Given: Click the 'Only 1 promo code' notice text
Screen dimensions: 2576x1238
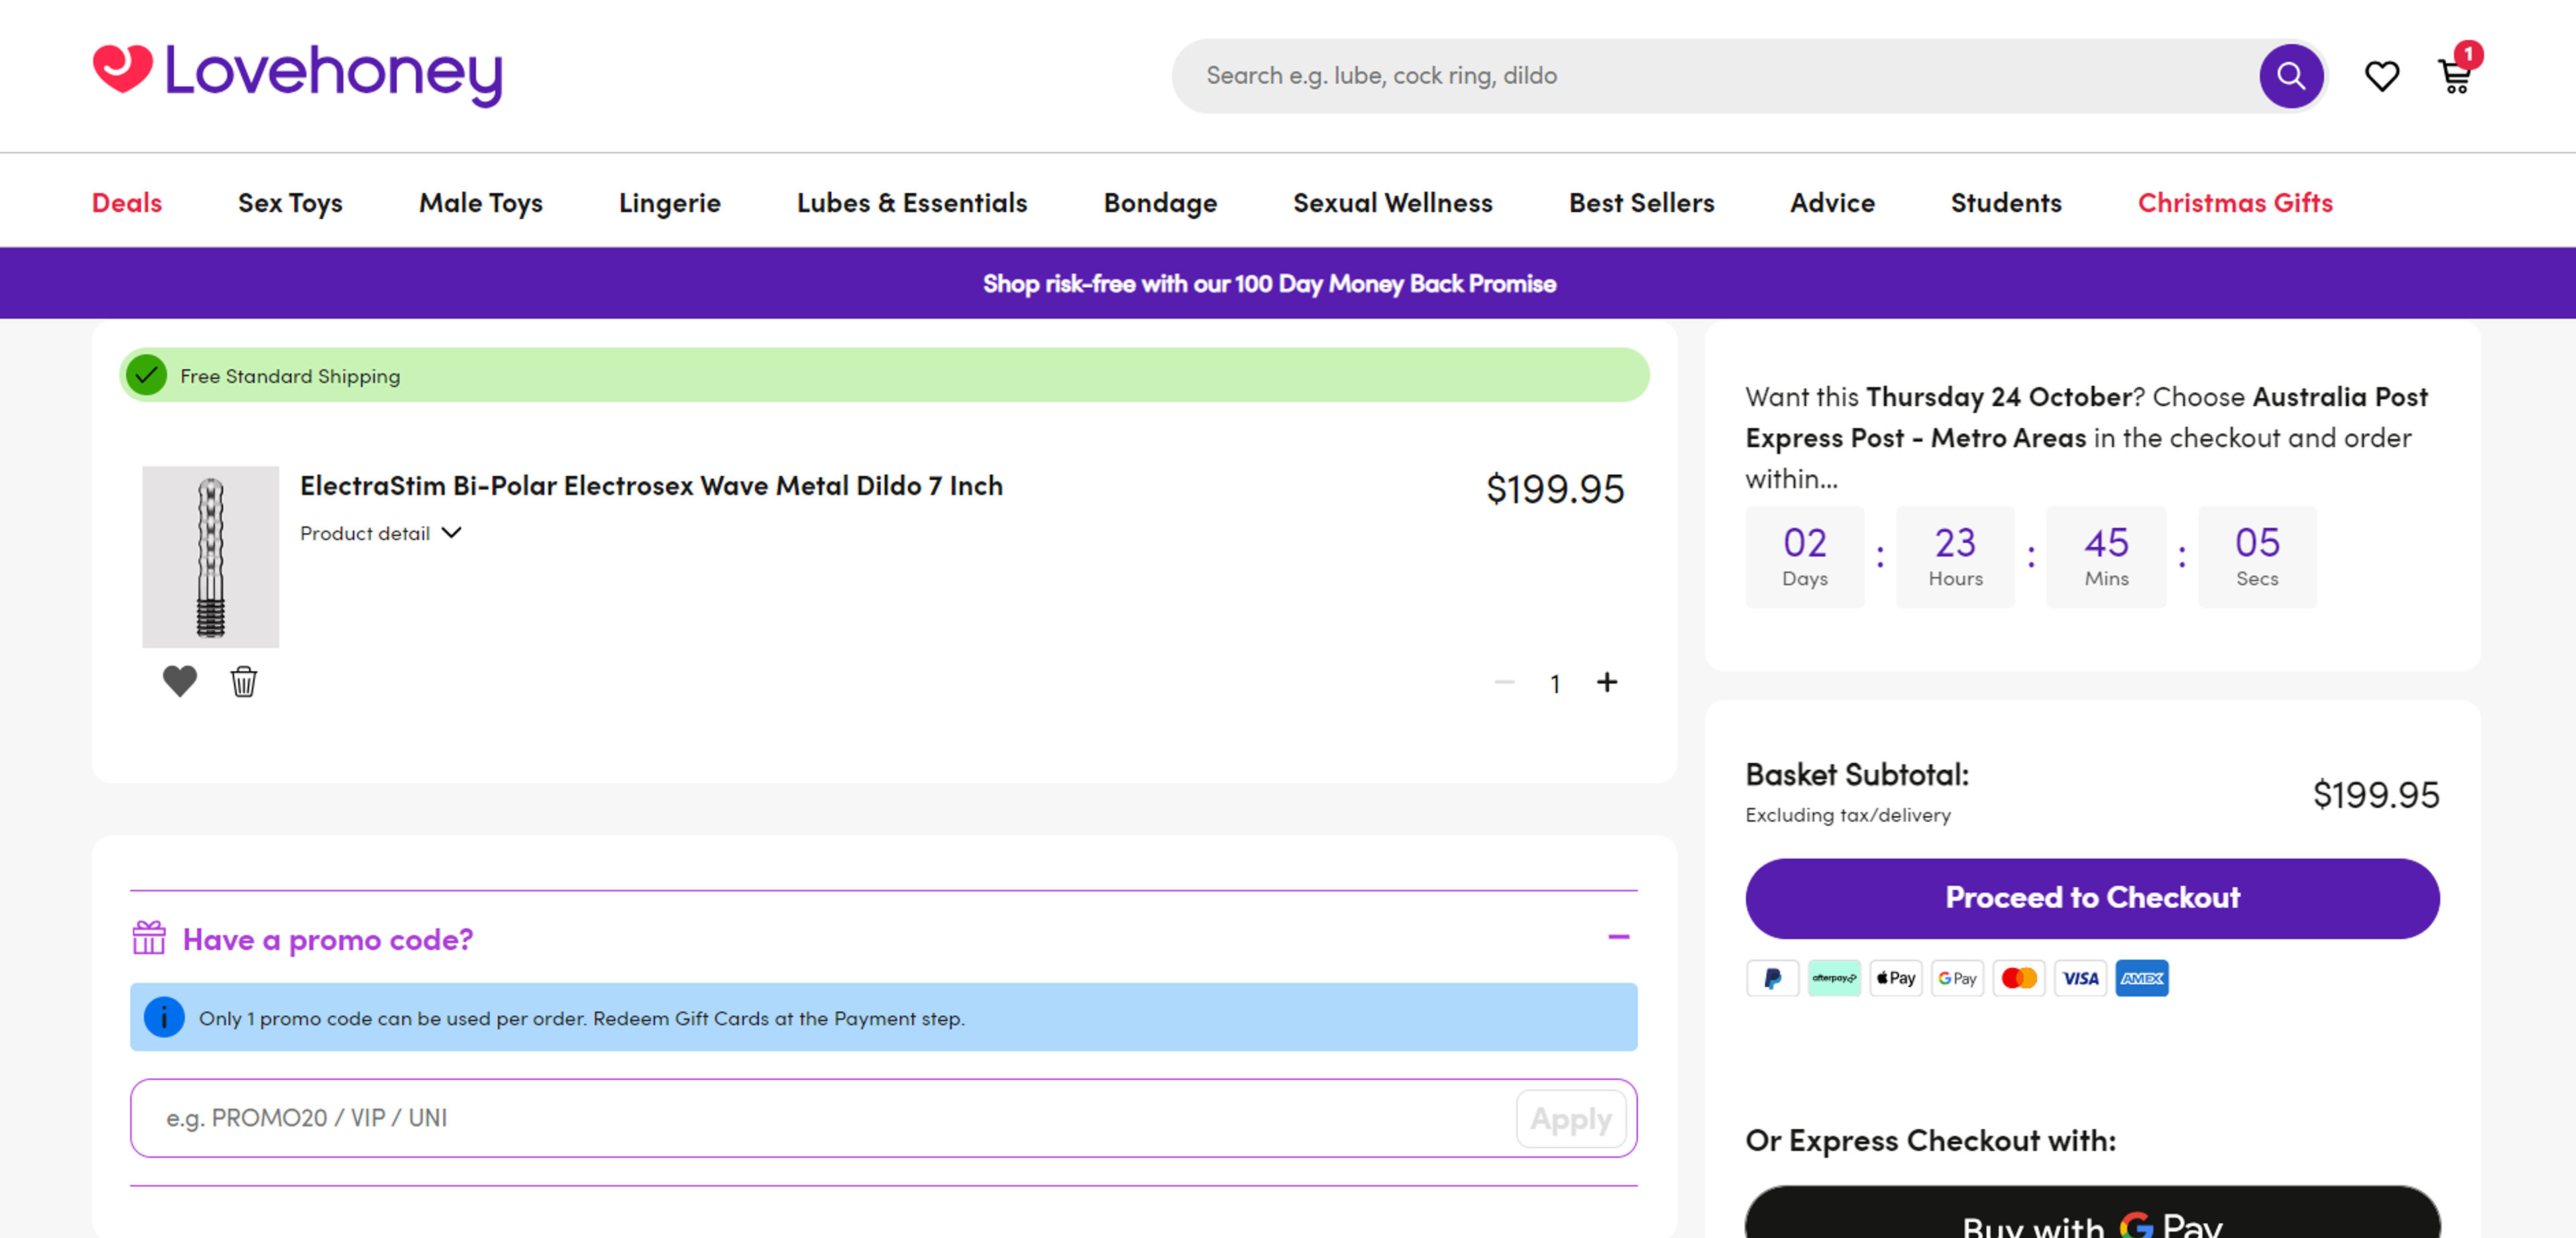Looking at the screenshot, I should click(581, 1018).
